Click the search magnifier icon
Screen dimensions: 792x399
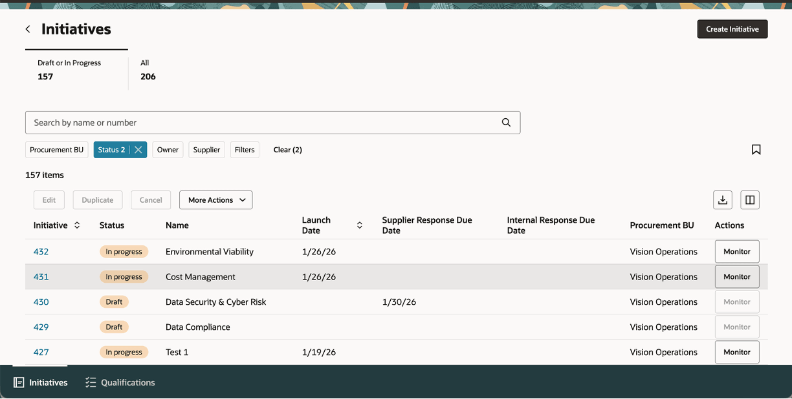click(505, 122)
